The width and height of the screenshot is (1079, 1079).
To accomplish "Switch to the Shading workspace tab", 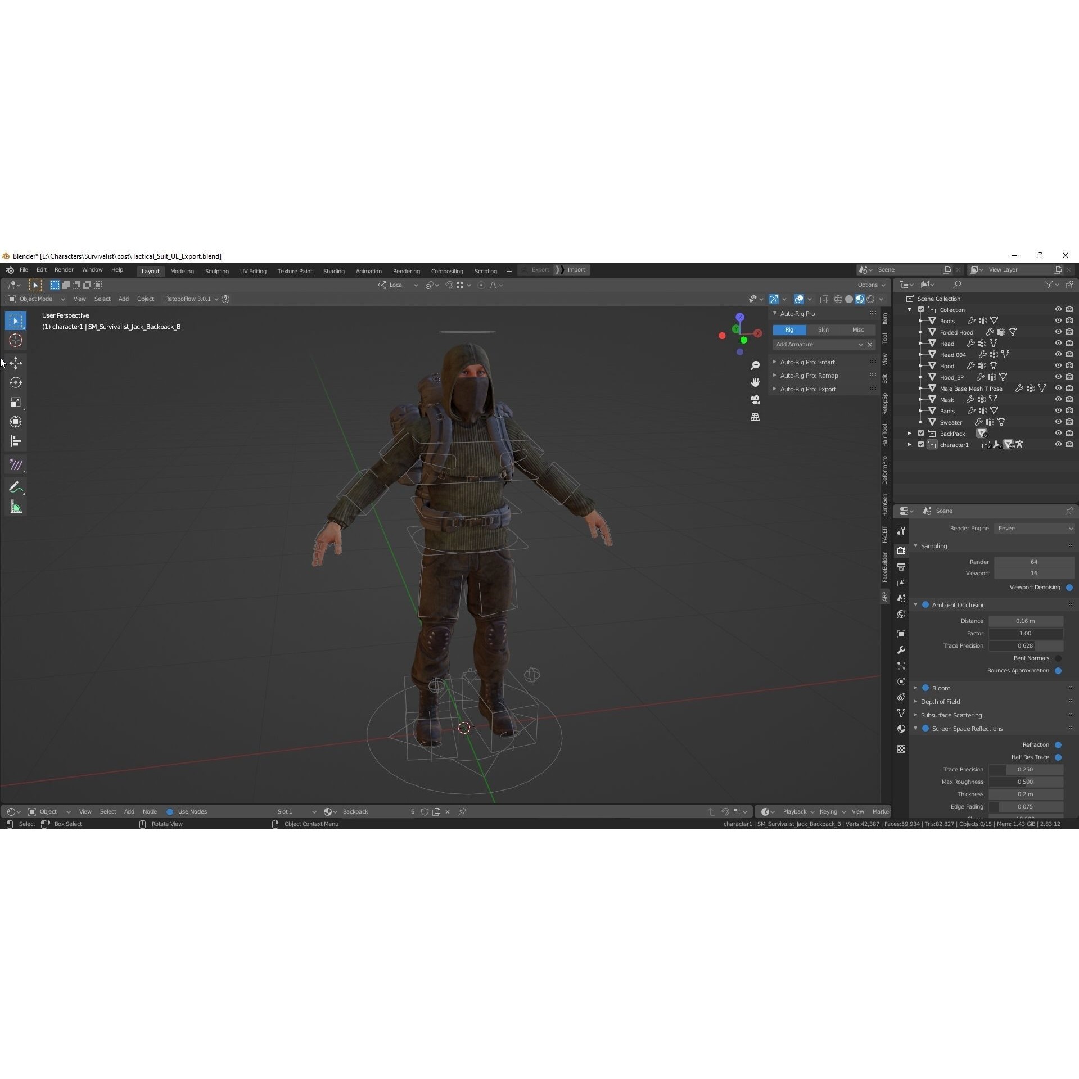I will click(333, 271).
